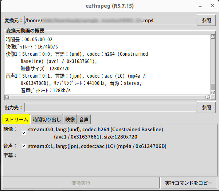
Task: Focus the 出力先 output path field
Action: (110, 108)
